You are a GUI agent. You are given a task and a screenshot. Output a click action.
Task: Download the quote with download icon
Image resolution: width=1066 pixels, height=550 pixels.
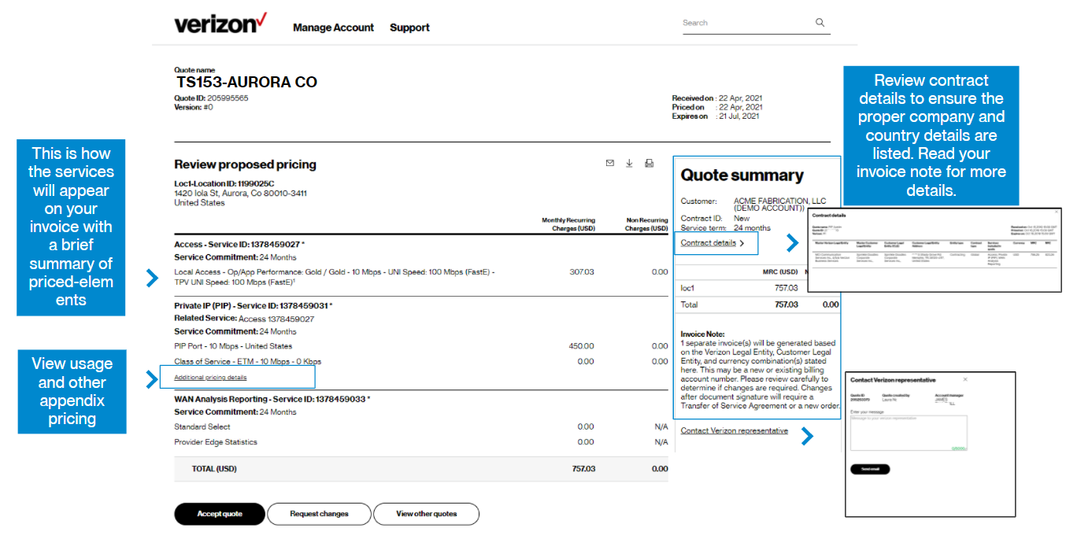point(629,164)
